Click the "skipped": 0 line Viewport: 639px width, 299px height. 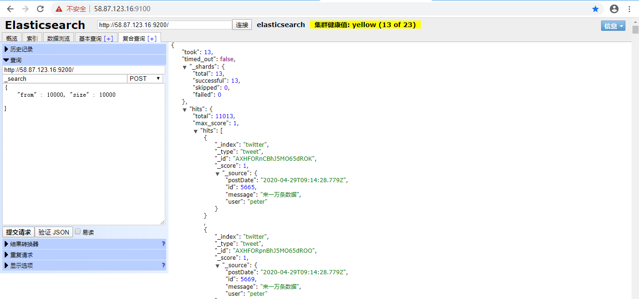tap(211, 87)
